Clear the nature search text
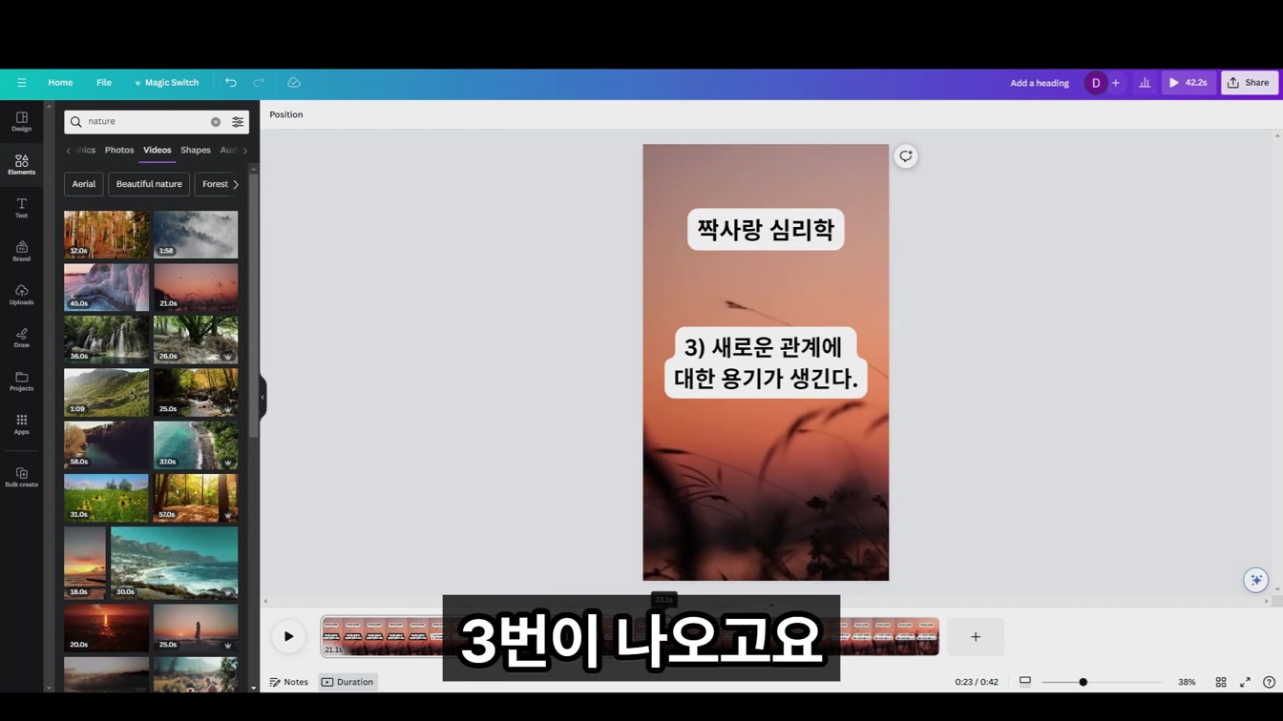Image resolution: width=1283 pixels, height=721 pixels. tap(216, 122)
